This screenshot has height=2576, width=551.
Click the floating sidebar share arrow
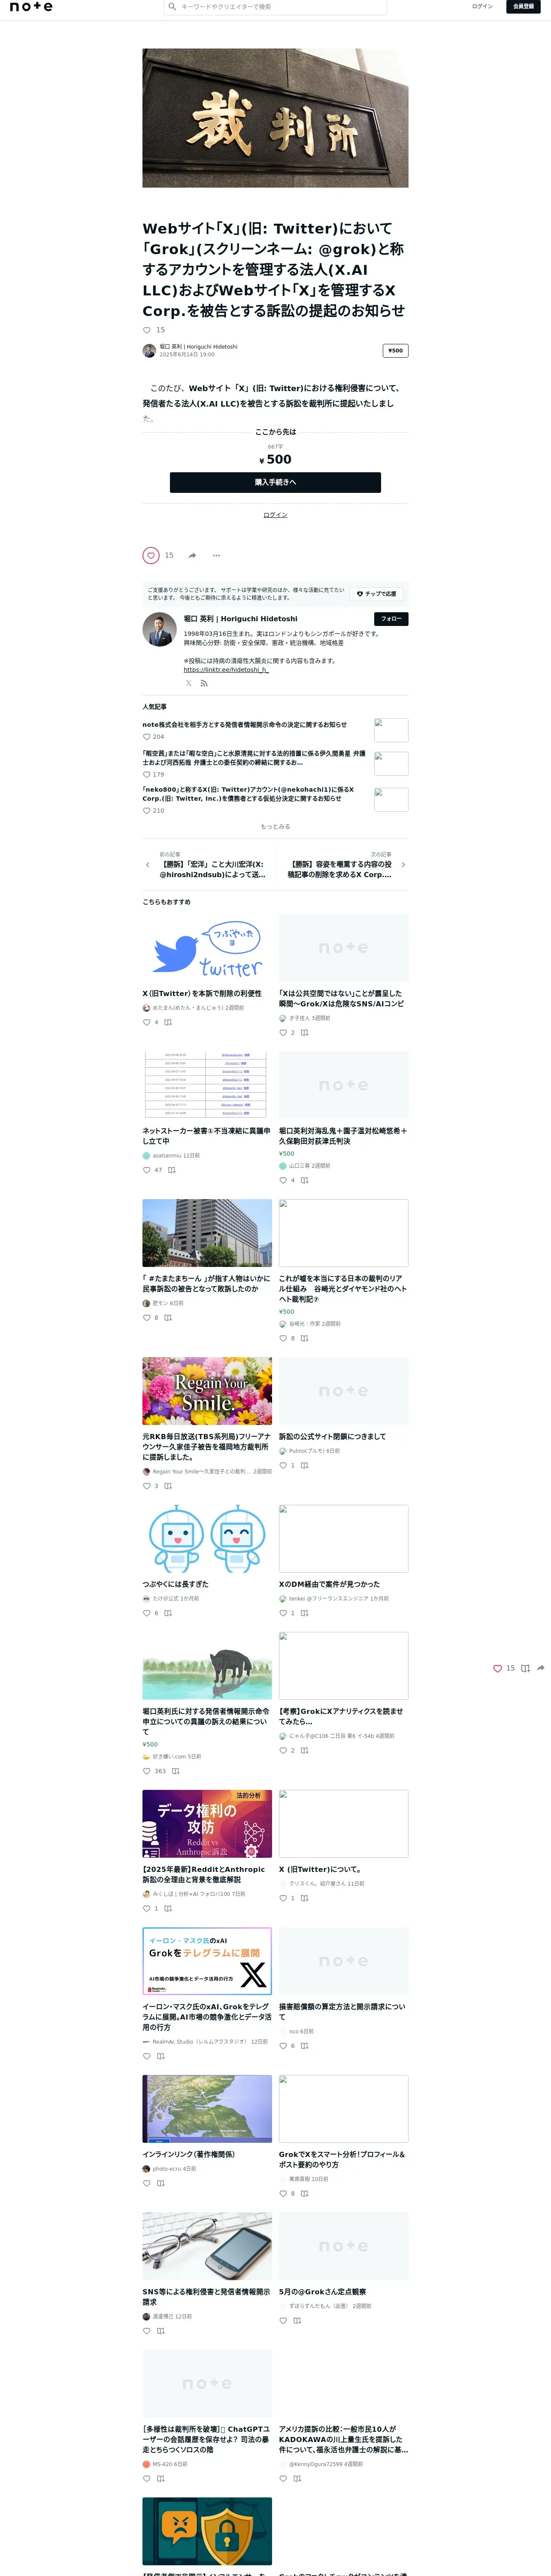(x=541, y=1668)
